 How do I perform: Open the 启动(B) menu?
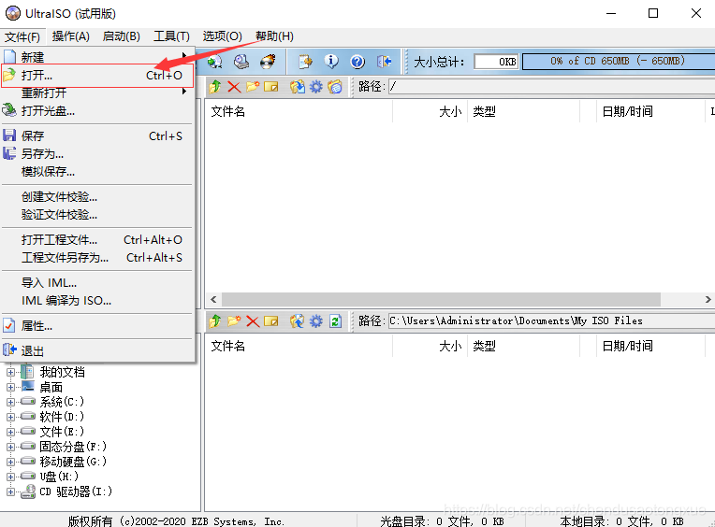tap(122, 36)
